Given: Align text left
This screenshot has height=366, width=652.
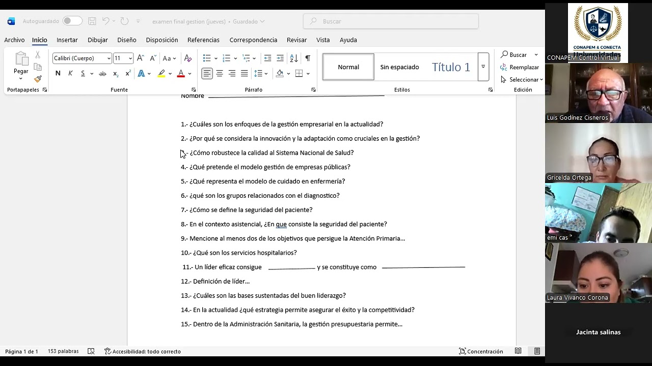Looking at the screenshot, I should [x=207, y=74].
